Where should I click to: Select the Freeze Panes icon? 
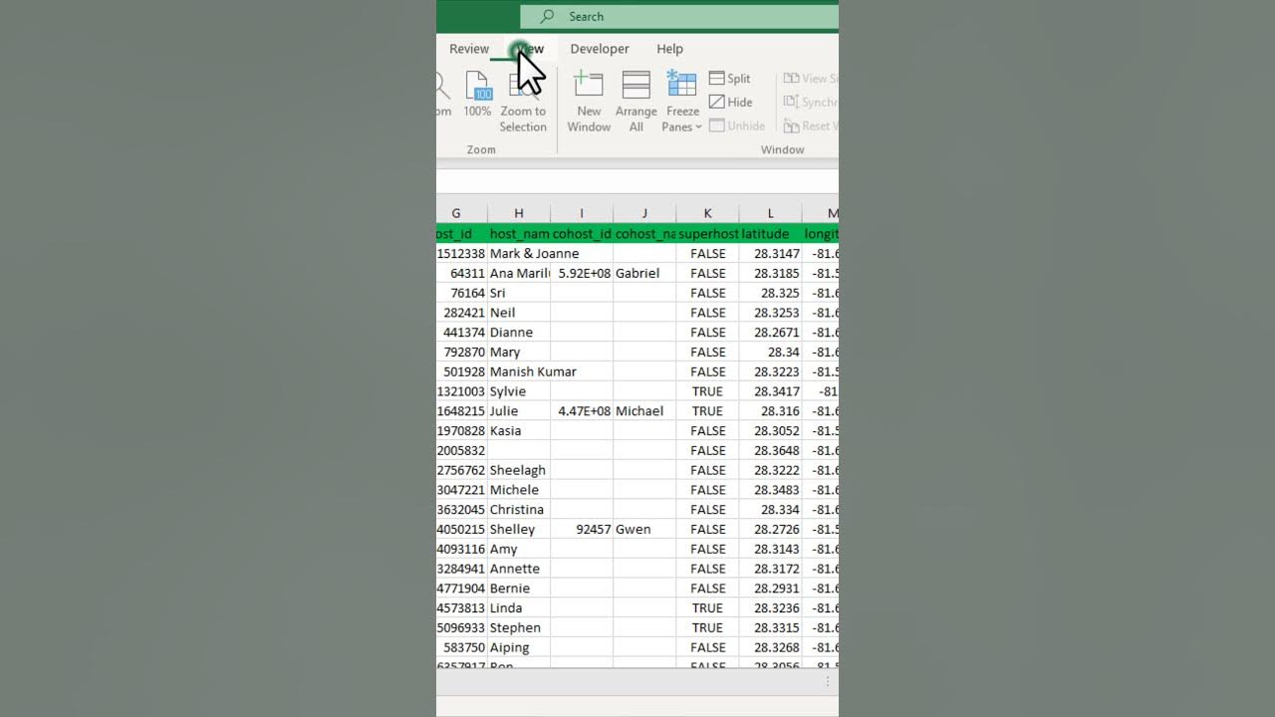[x=681, y=85]
